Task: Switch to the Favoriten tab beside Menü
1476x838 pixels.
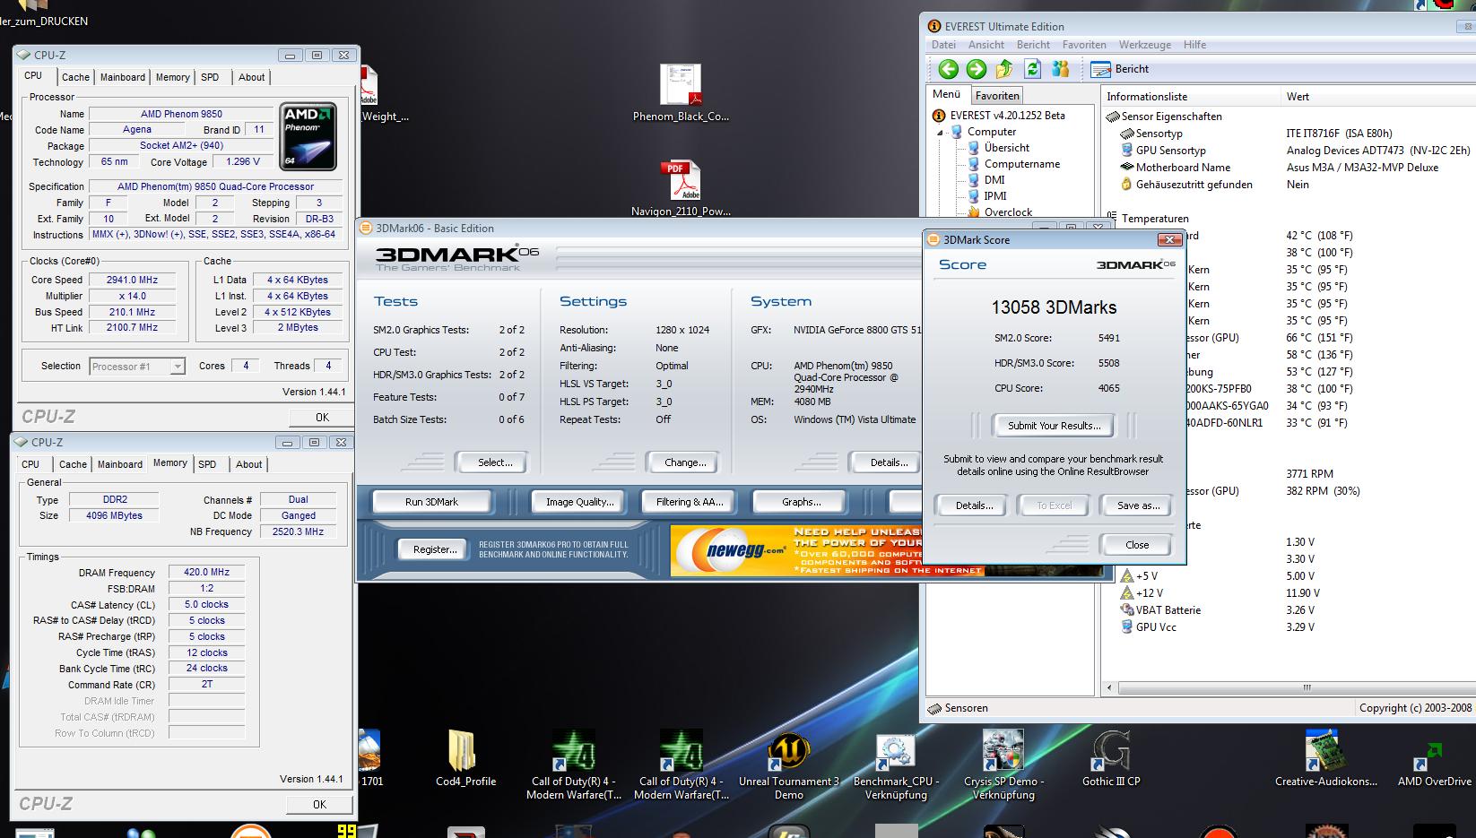Action: pos(997,96)
